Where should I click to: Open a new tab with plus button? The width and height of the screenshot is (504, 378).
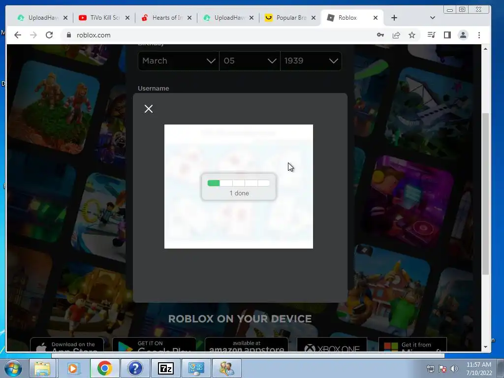tap(394, 18)
